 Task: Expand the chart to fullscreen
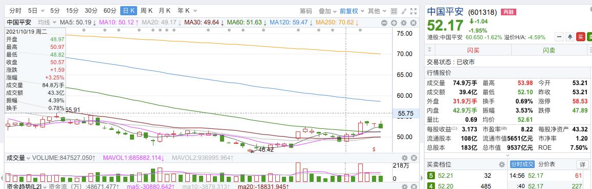click(413, 11)
